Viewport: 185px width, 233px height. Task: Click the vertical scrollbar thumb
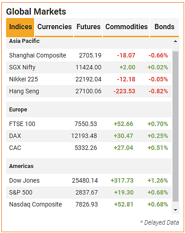175,126
